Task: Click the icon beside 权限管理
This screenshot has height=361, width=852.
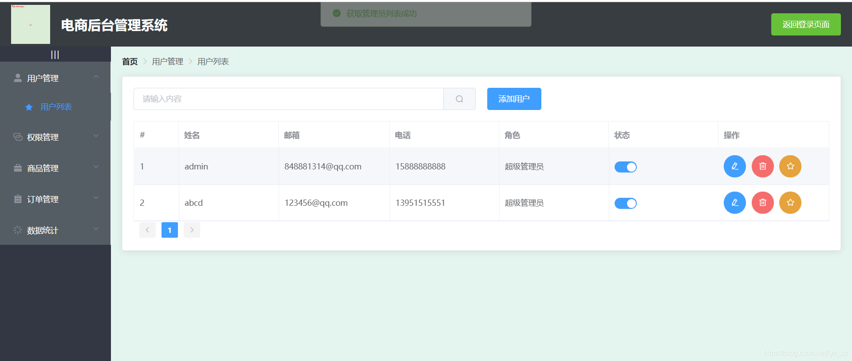Action: pos(18,137)
